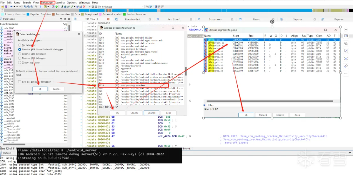Click OK in Select a debugger dialog

(x=40, y=89)
